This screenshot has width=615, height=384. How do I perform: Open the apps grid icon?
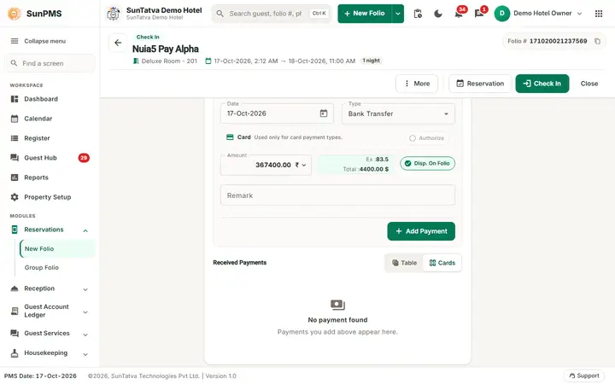point(599,14)
